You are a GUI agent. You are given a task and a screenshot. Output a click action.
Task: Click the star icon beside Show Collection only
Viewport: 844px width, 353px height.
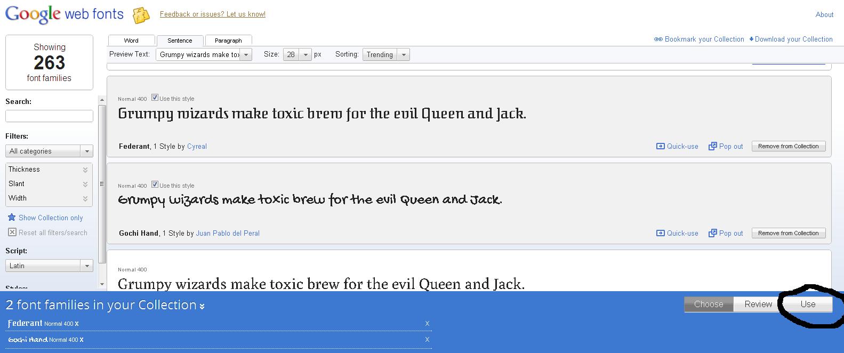click(12, 217)
